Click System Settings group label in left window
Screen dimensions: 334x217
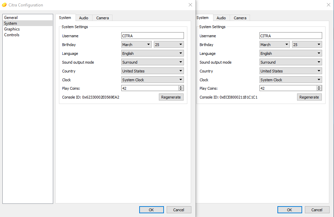tap(75, 27)
